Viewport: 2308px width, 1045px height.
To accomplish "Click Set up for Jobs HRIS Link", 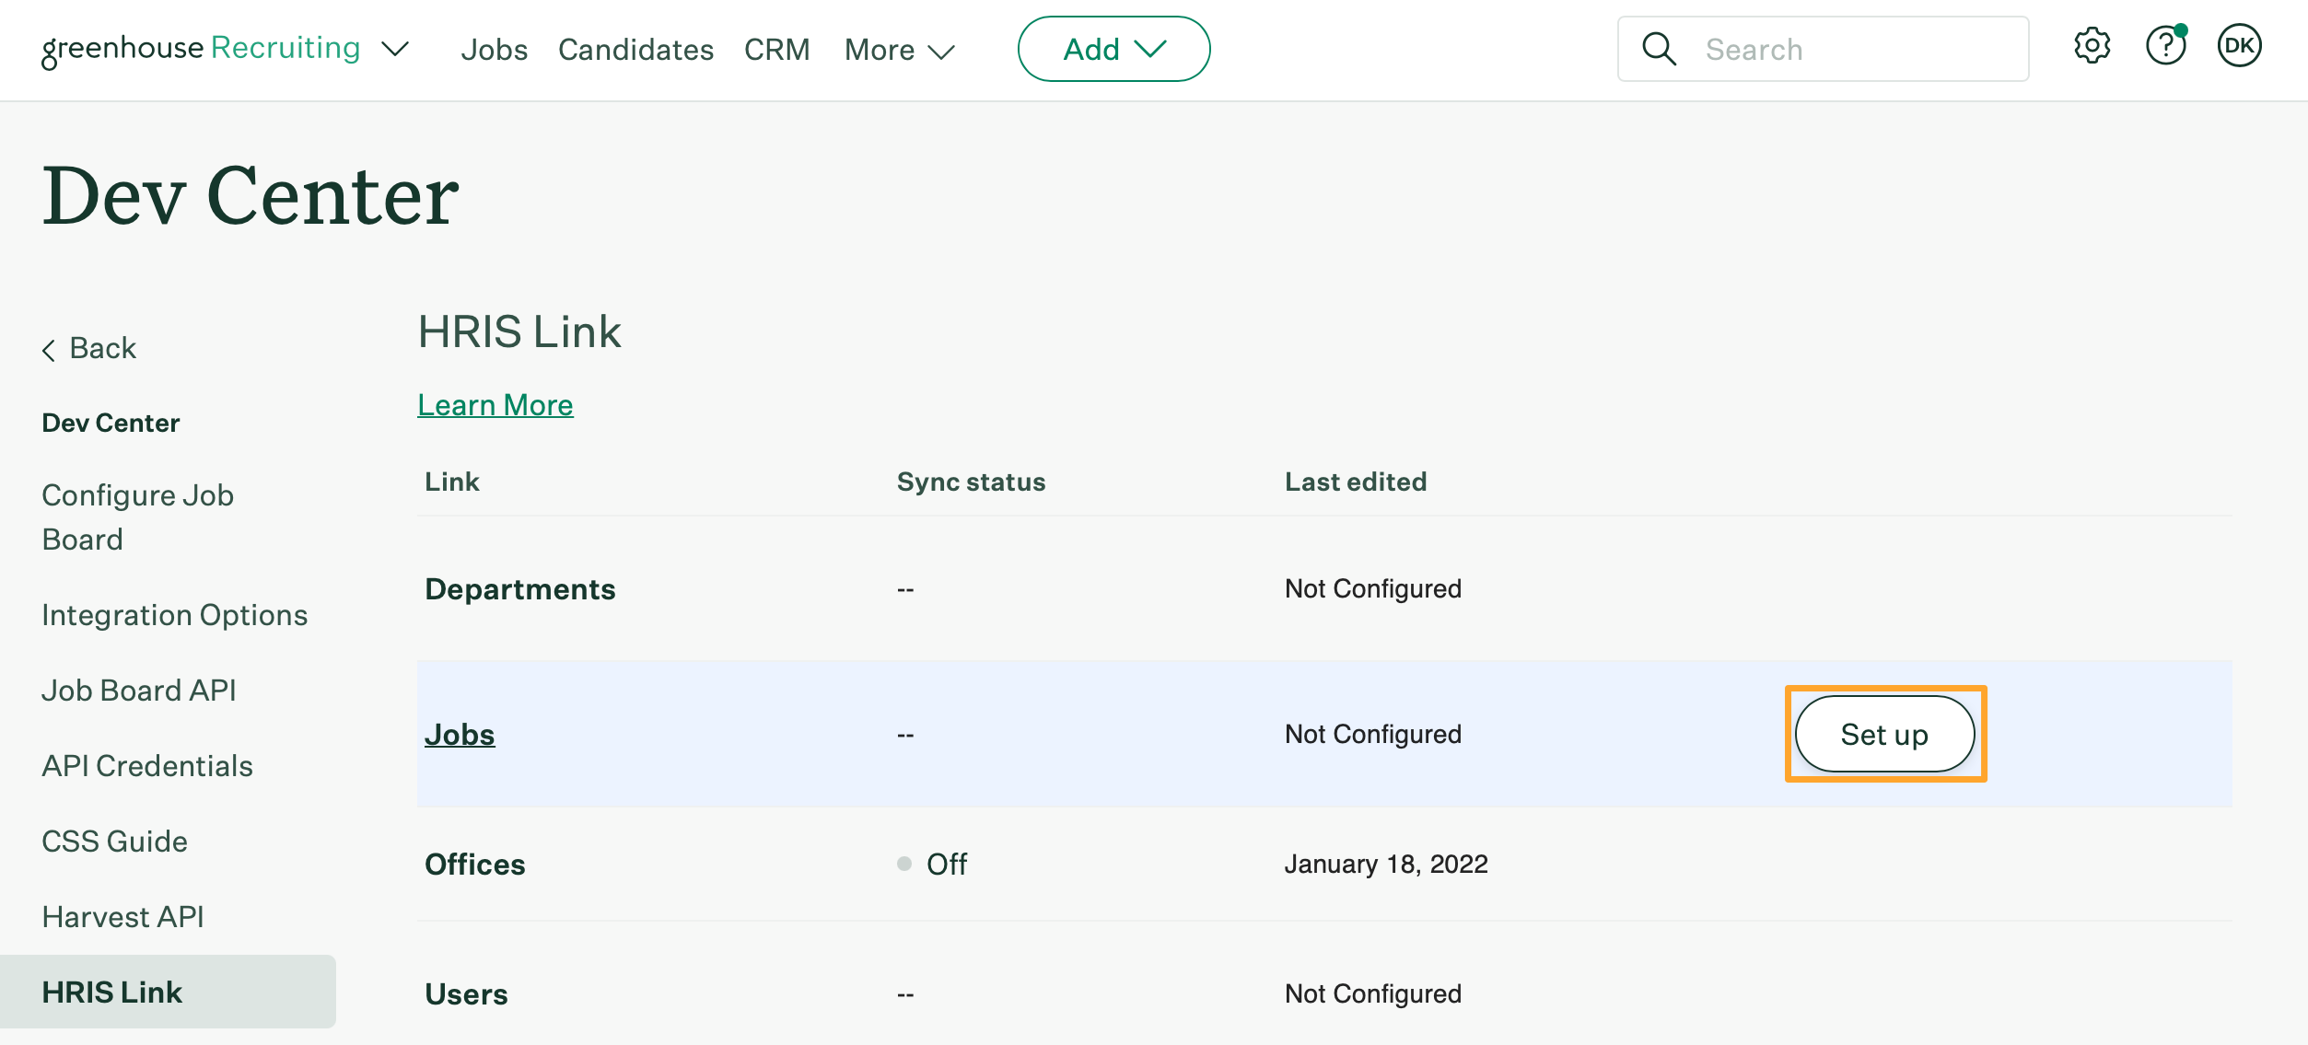I will 1885,733.
